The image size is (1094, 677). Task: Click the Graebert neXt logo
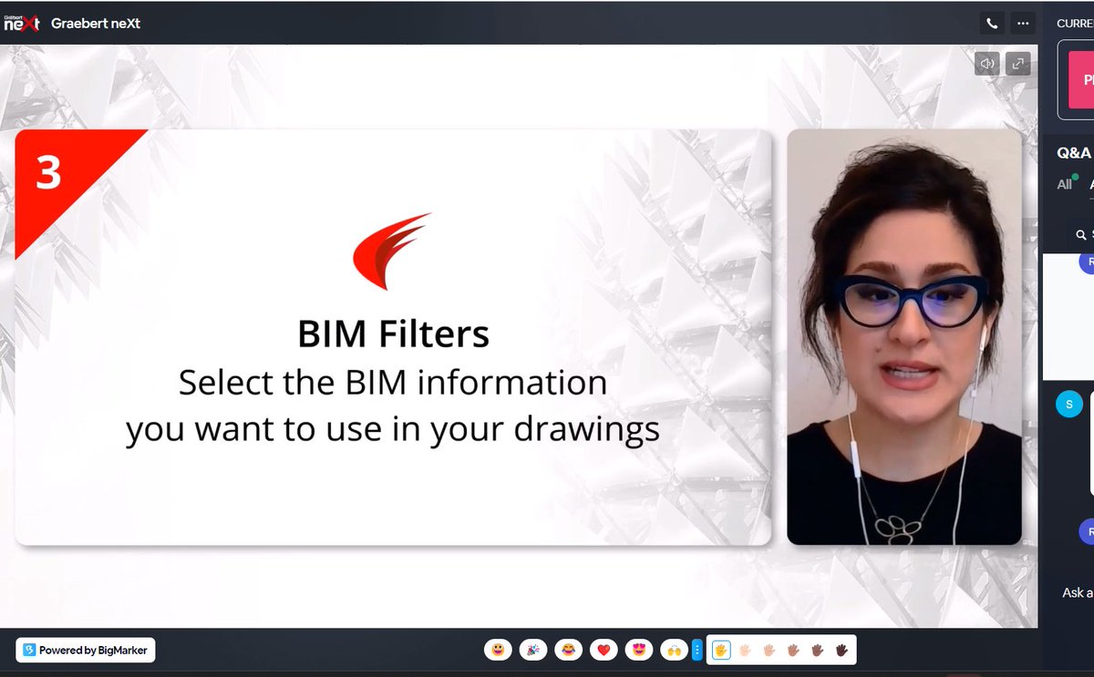pyautogui.click(x=21, y=23)
